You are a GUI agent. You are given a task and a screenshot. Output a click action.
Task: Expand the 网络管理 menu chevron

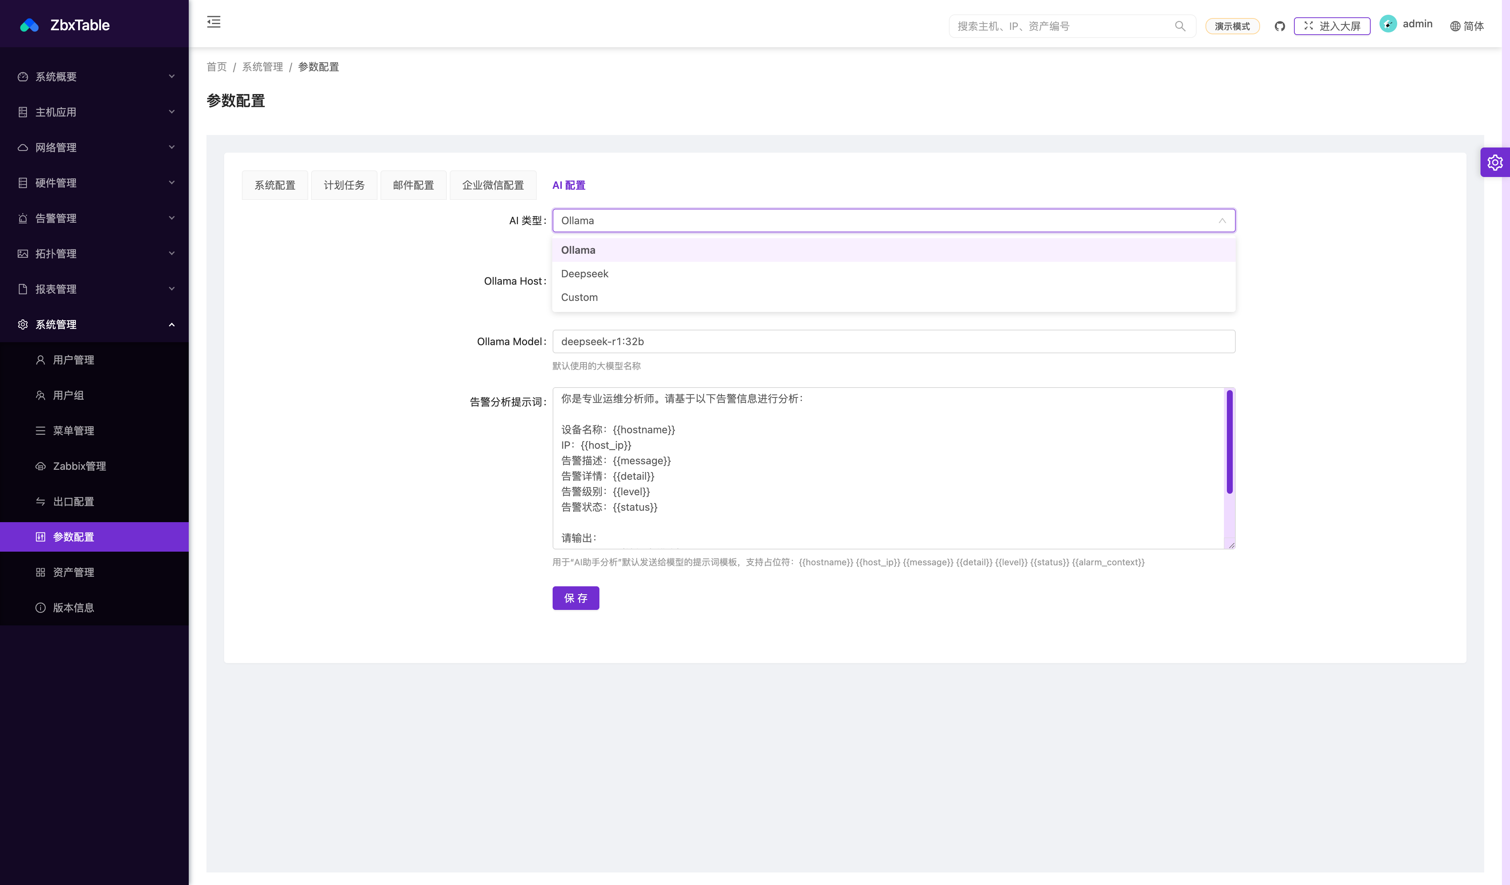coord(172,147)
